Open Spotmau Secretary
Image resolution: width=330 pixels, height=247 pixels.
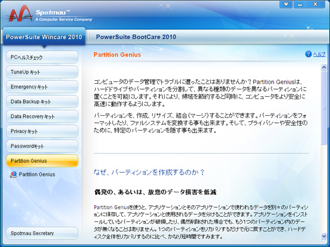(x=42, y=233)
